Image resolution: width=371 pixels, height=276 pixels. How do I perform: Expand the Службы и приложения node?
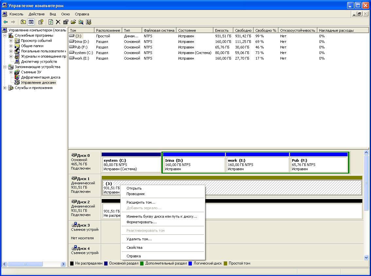[5, 88]
